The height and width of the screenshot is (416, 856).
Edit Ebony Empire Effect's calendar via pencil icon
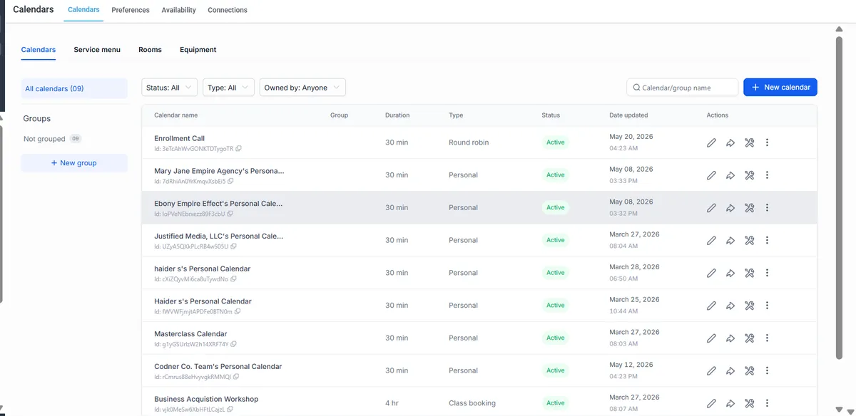pyautogui.click(x=711, y=208)
